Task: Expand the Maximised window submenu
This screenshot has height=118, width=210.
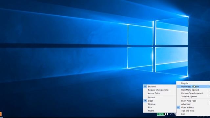Action: coord(193,87)
